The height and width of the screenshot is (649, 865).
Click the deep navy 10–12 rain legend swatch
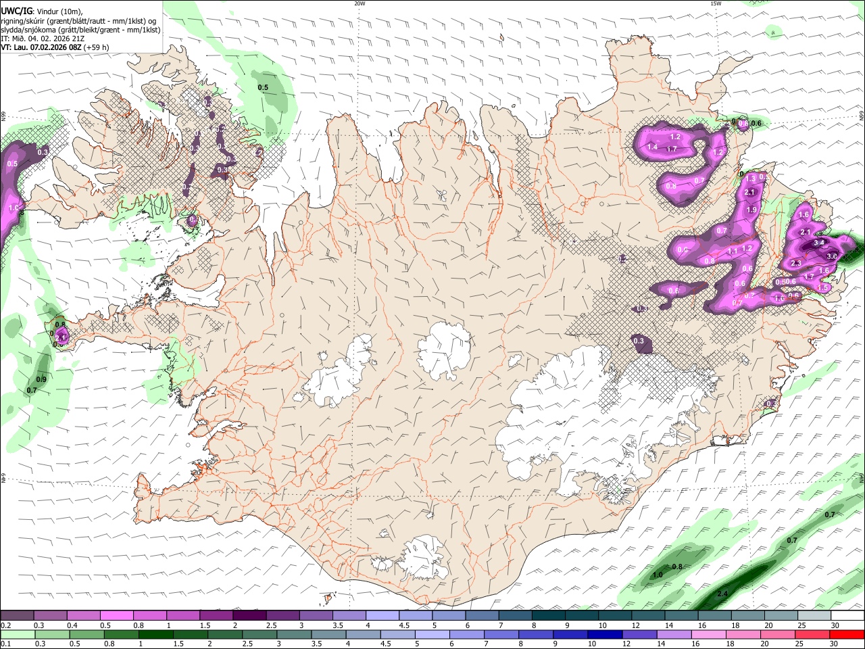point(605,635)
